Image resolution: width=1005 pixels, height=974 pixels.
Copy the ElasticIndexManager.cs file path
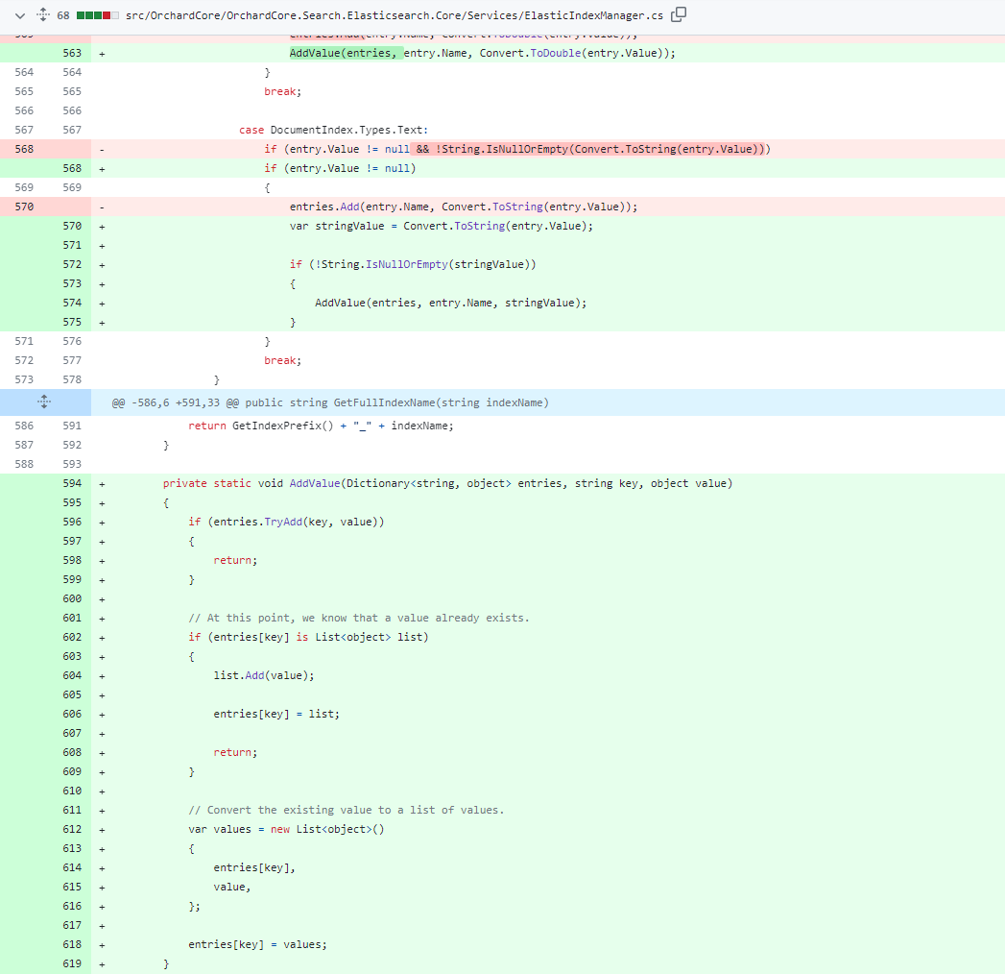pos(678,14)
